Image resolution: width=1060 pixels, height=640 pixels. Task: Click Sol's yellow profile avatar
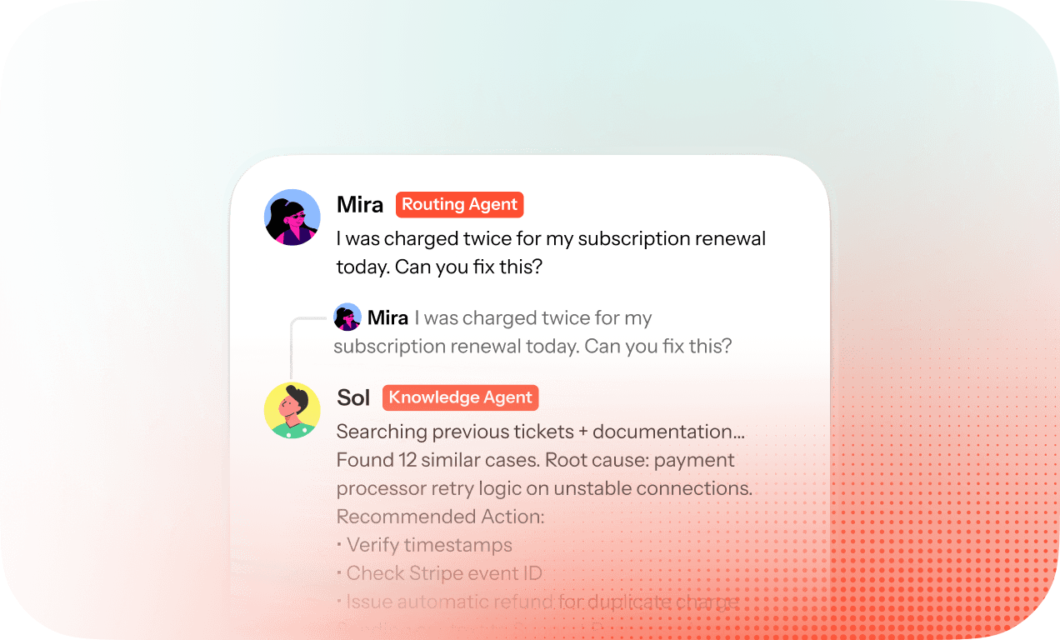pos(292,410)
